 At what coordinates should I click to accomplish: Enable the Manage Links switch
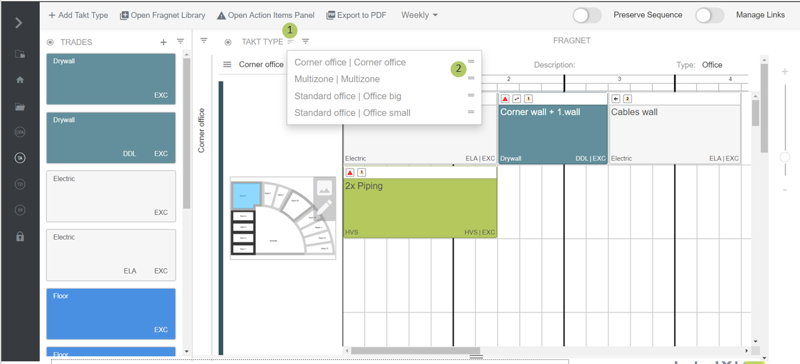tap(709, 15)
